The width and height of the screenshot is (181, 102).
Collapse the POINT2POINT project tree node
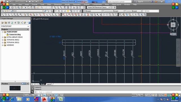click(3, 32)
